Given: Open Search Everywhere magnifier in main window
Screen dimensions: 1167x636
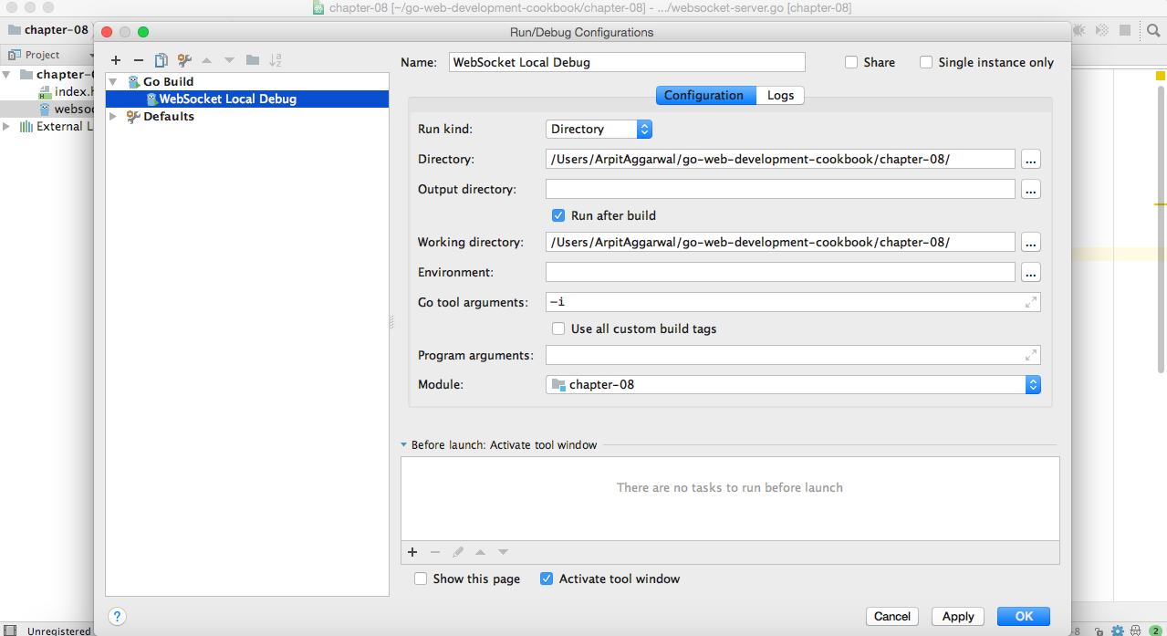Looking at the screenshot, I should pyautogui.click(x=1153, y=30).
